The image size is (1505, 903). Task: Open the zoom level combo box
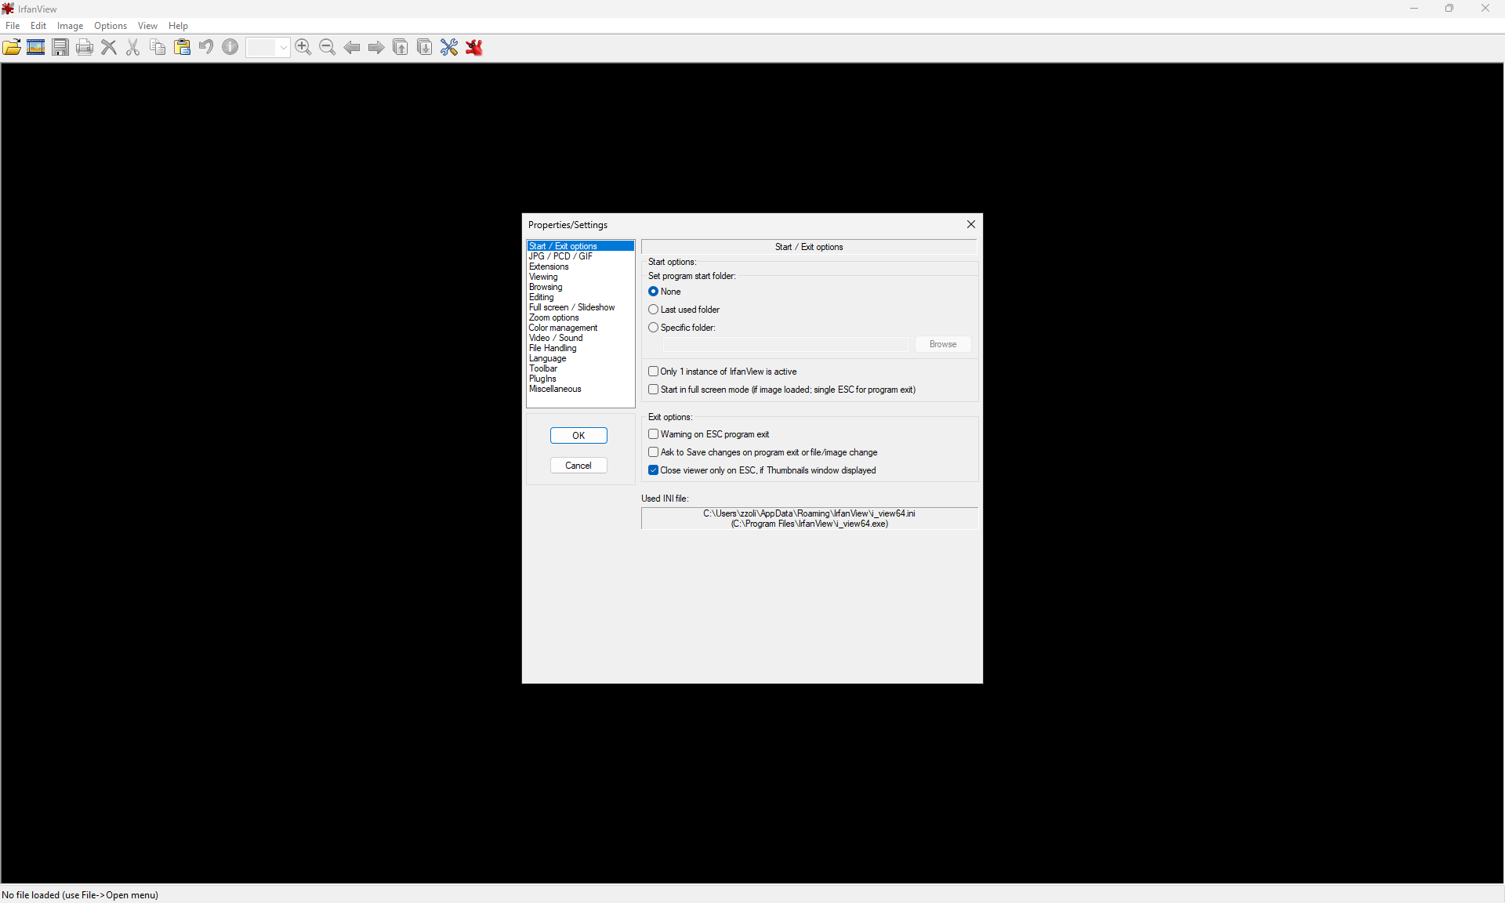(x=268, y=47)
